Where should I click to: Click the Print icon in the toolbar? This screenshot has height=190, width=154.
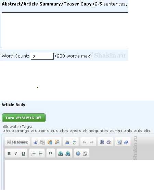[x=67, y=142]
